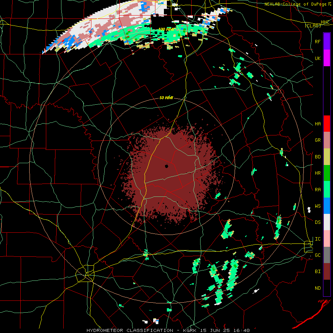Click the HA label in the legend
The image size is (333, 333).
[317, 124]
